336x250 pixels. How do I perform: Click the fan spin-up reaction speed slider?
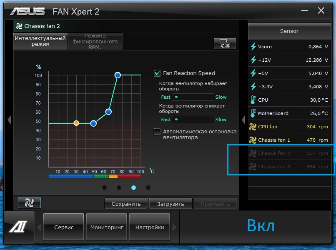193,97
